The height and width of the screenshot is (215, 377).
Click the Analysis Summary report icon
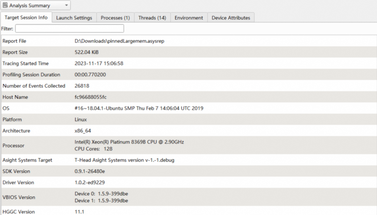[x=5, y=5]
